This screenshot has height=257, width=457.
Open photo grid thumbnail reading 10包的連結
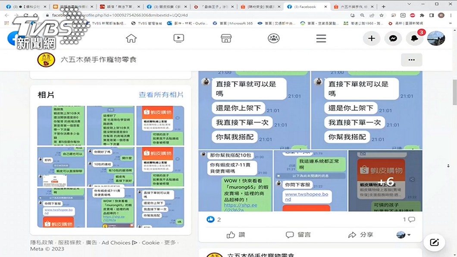pos(111,167)
